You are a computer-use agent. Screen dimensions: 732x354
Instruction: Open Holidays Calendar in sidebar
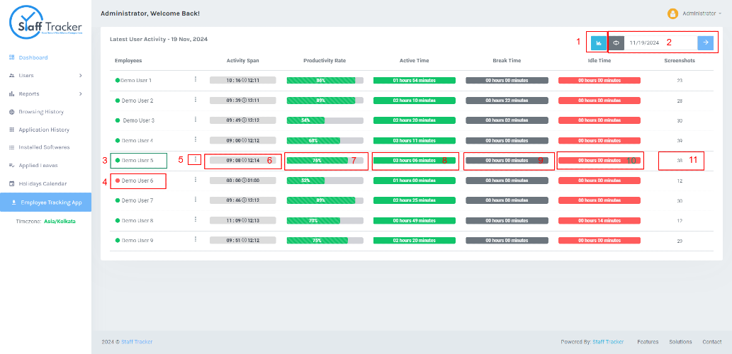[x=43, y=184]
